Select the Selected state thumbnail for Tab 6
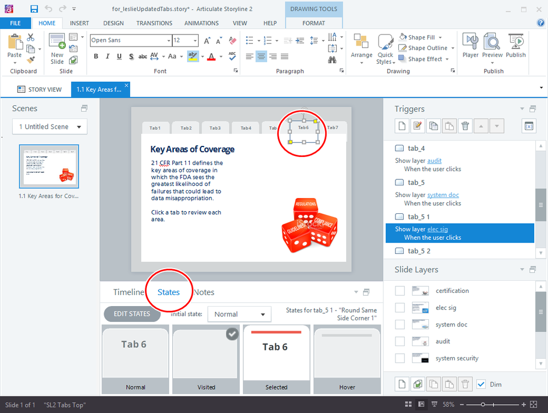The image size is (548, 413). pyautogui.click(x=276, y=358)
